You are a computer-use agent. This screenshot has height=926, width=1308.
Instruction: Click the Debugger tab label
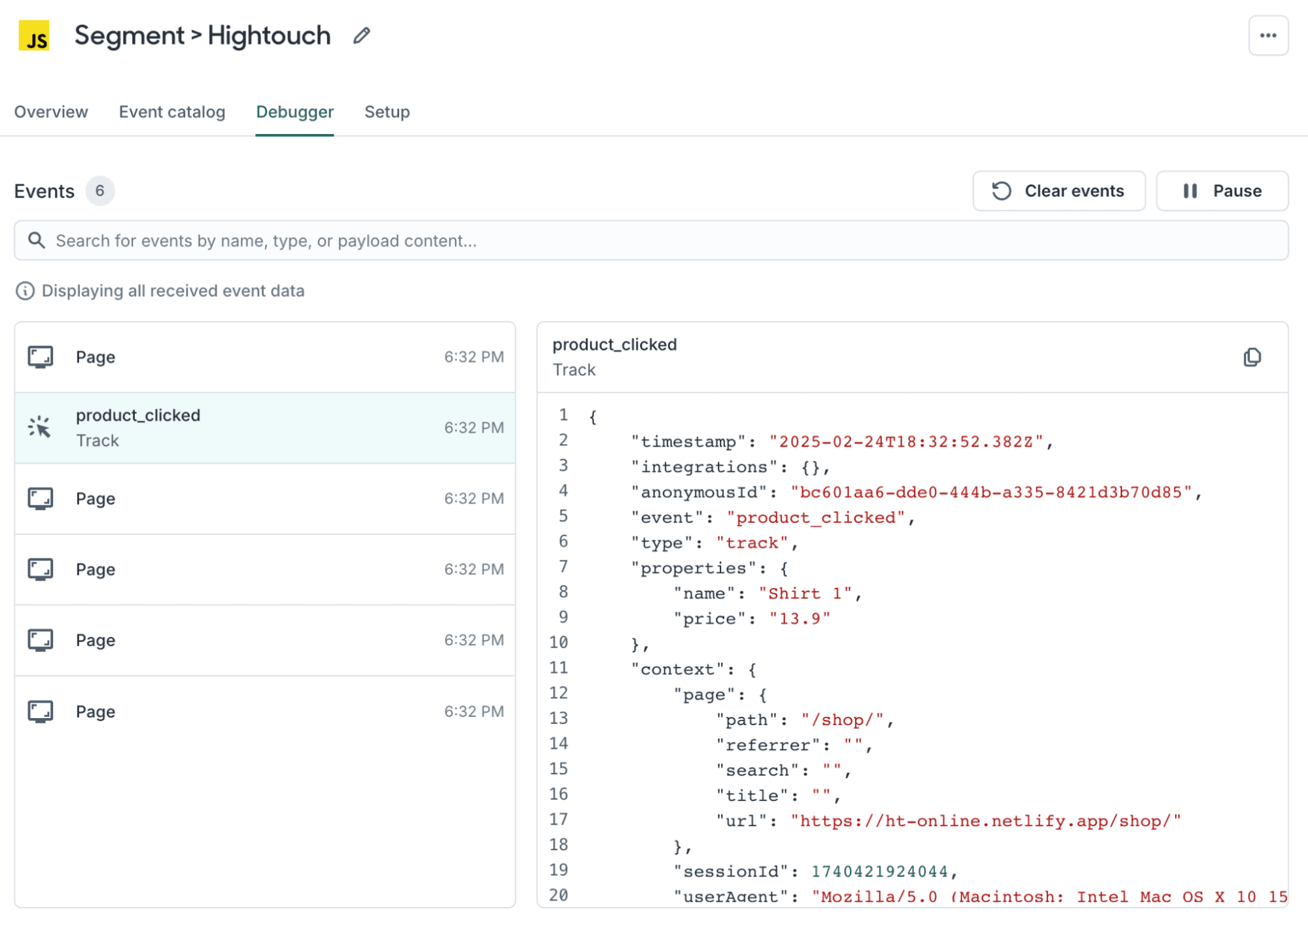tap(294, 112)
